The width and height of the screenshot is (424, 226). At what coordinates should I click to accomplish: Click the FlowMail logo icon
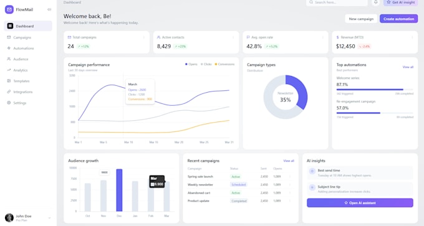coord(9,9)
